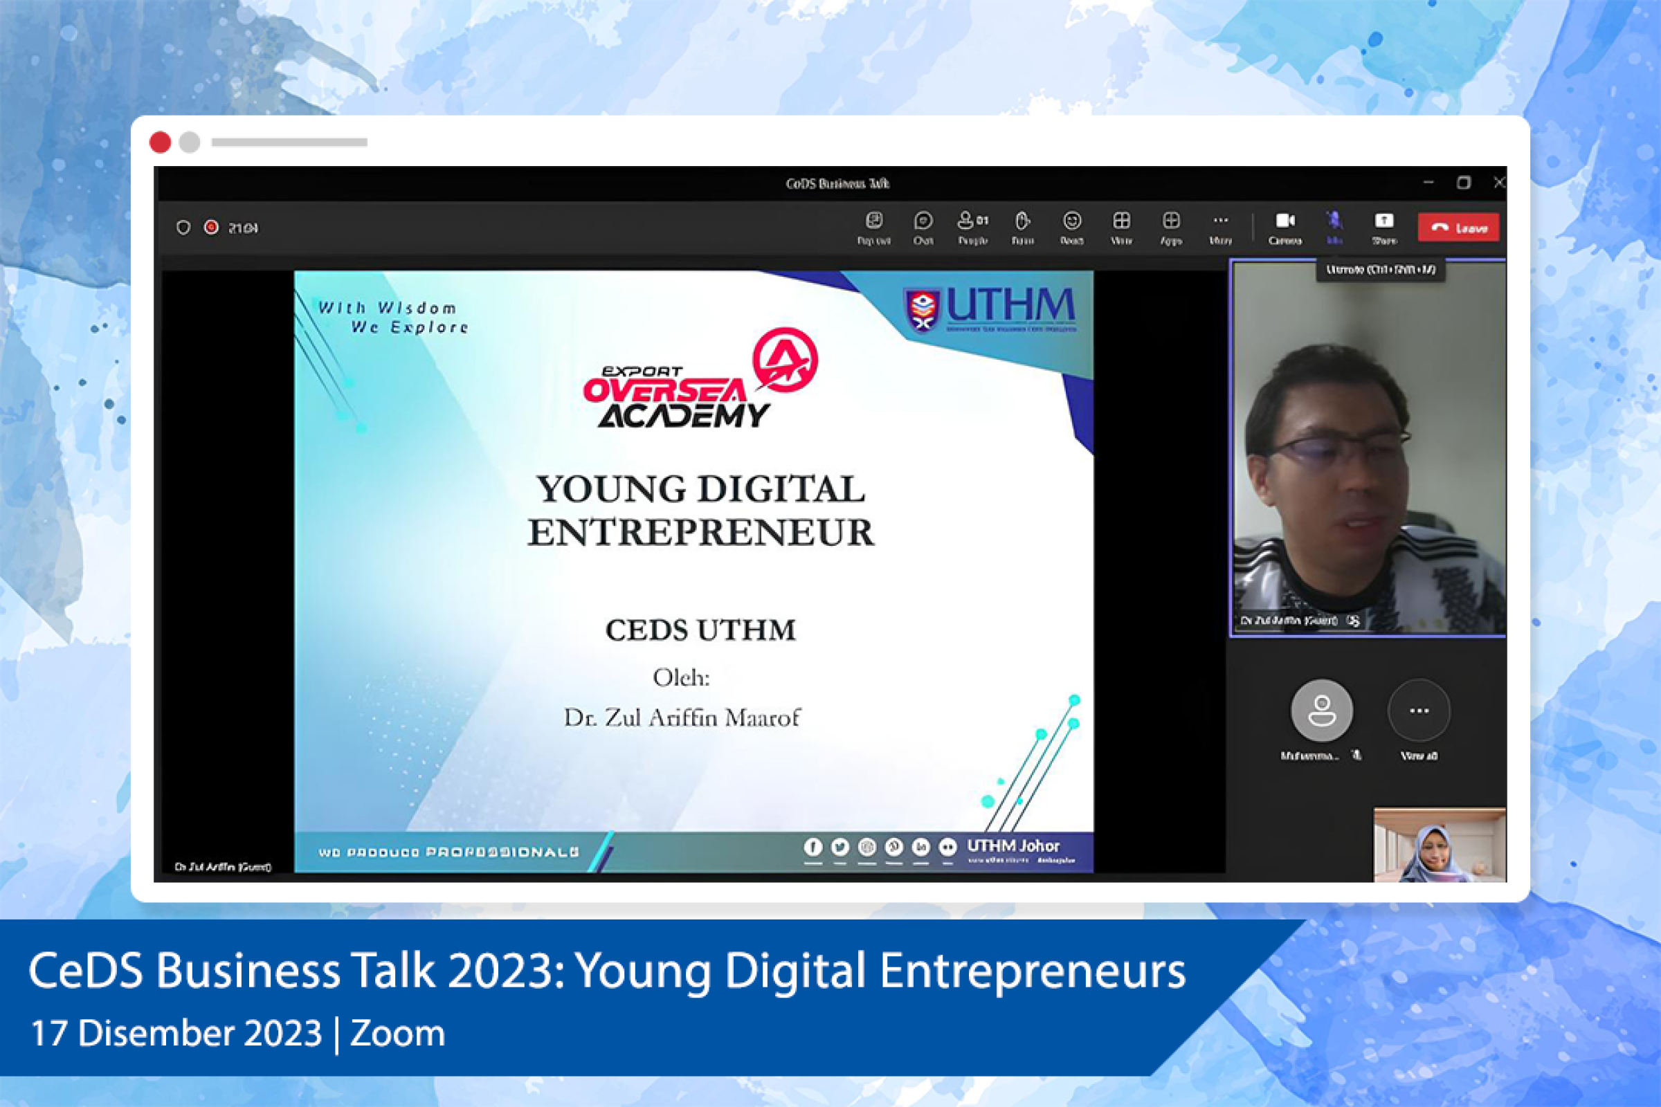Toggle the Camera on or off
The height and width of the screenshot is (1107, 1661).
click(x=1285, y=228)
